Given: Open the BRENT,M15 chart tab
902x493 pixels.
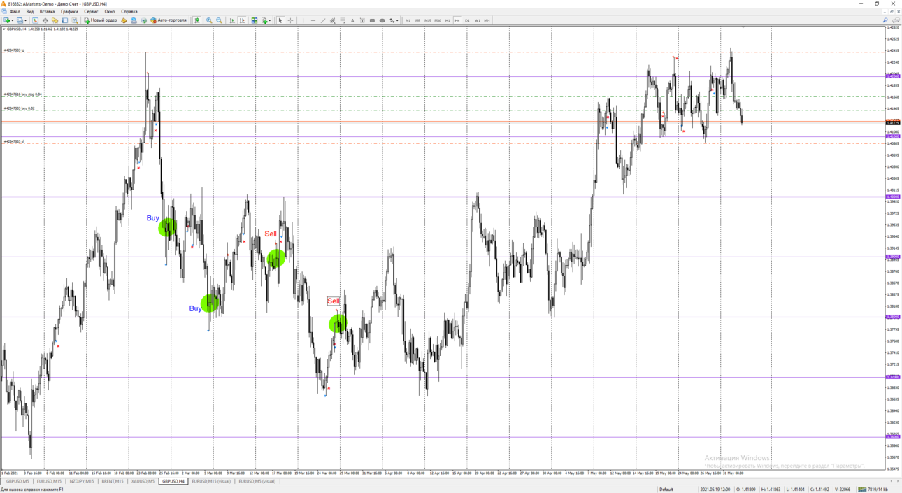Looking at the screenshot, I should (x=112, y=481).
